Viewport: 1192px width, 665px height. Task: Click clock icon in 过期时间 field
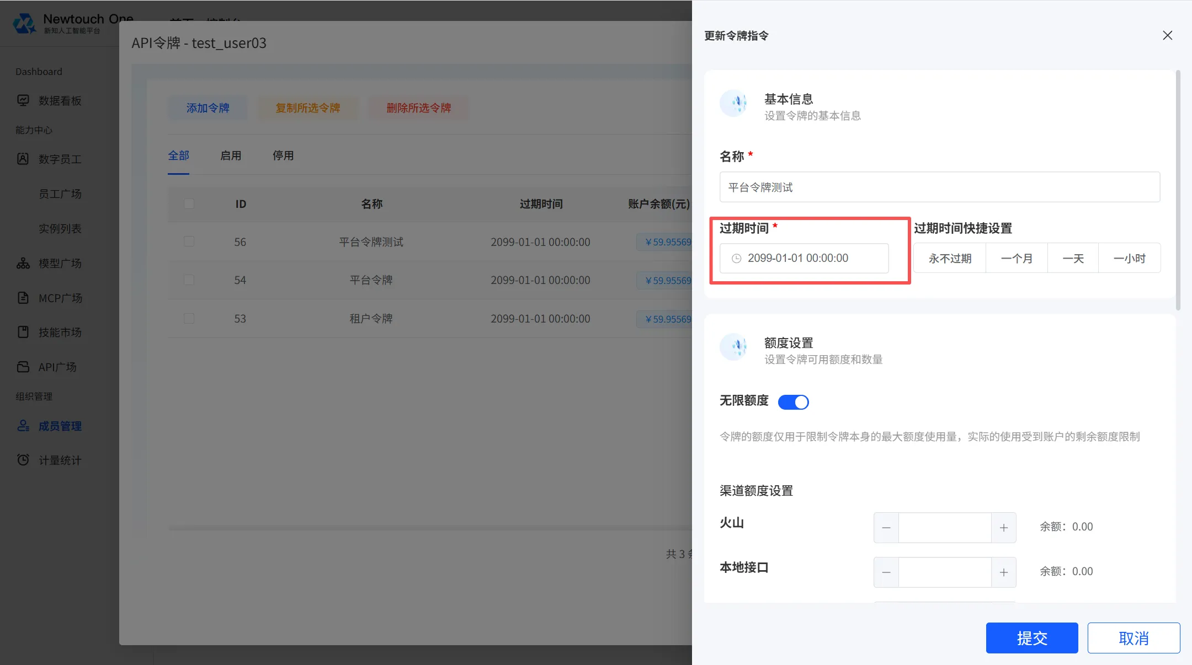pyautogui.click(x=736, y=258)
